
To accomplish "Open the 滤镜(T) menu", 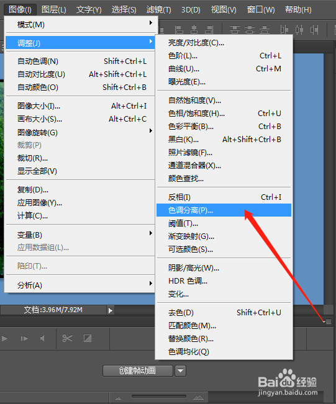I will click(158, 10).
